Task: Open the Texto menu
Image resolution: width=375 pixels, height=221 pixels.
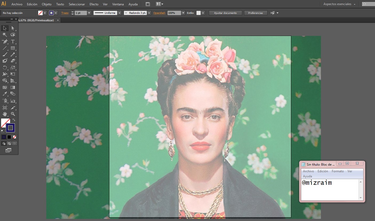Action: [x=60, y=4]
